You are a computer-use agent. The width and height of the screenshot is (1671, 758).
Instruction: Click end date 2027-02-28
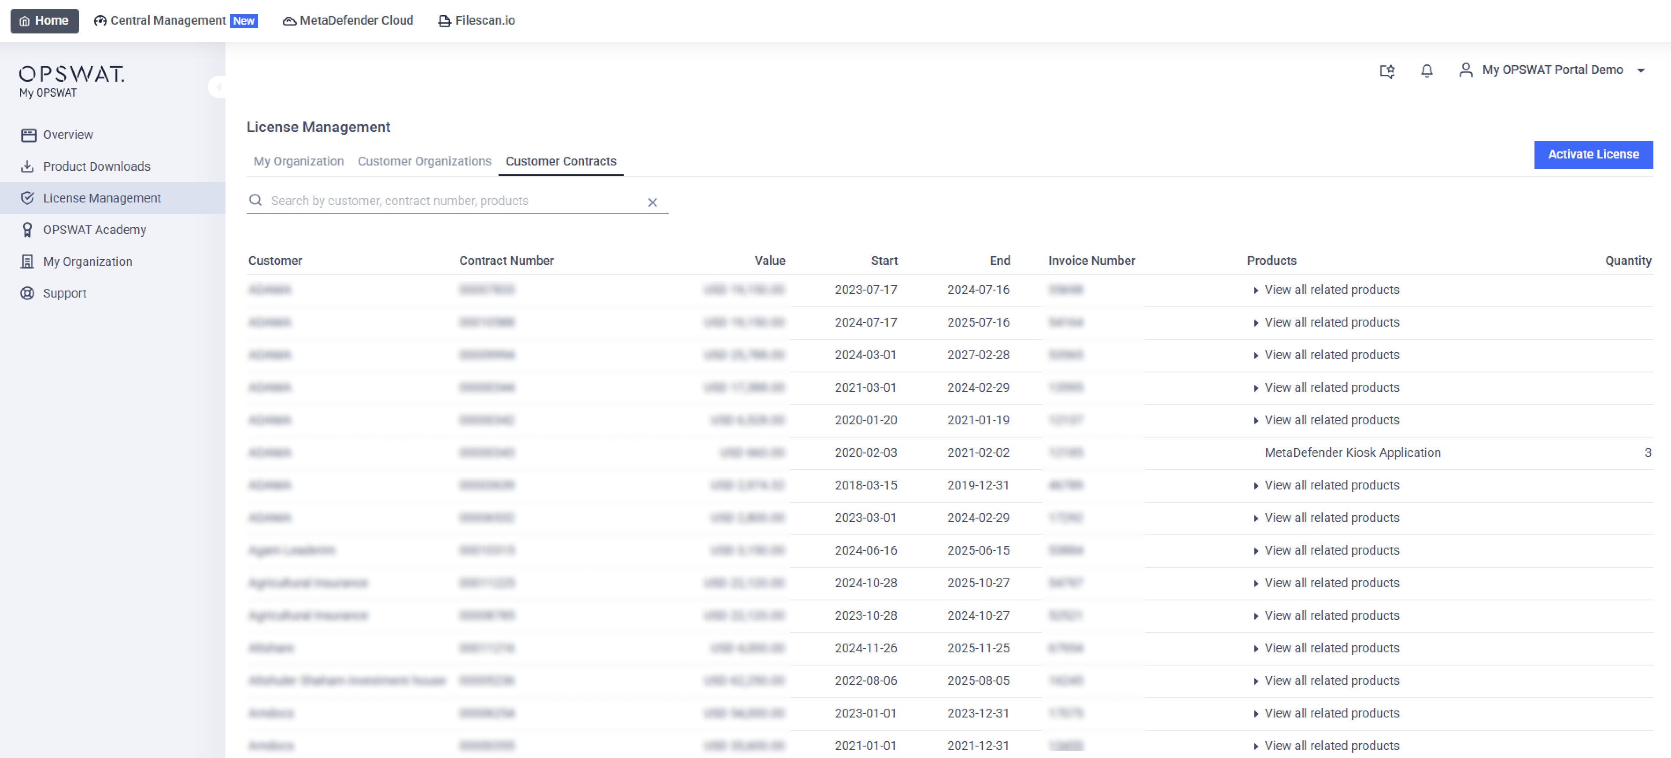pos(978,355)
